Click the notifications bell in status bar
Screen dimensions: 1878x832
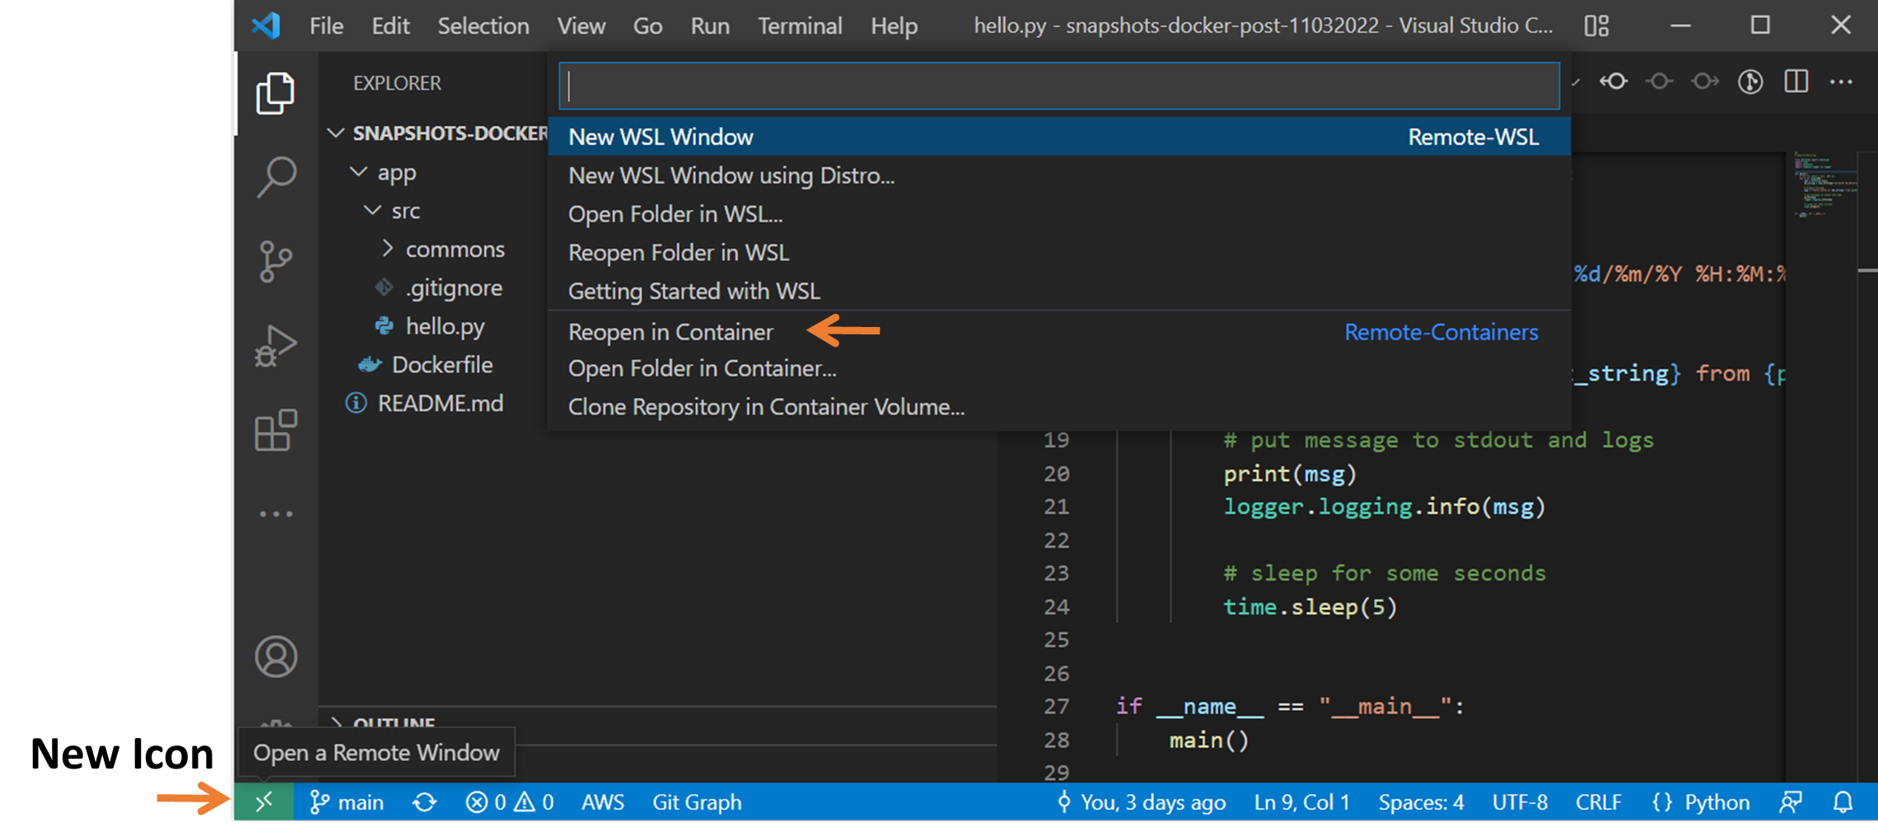coord(1843,802)
